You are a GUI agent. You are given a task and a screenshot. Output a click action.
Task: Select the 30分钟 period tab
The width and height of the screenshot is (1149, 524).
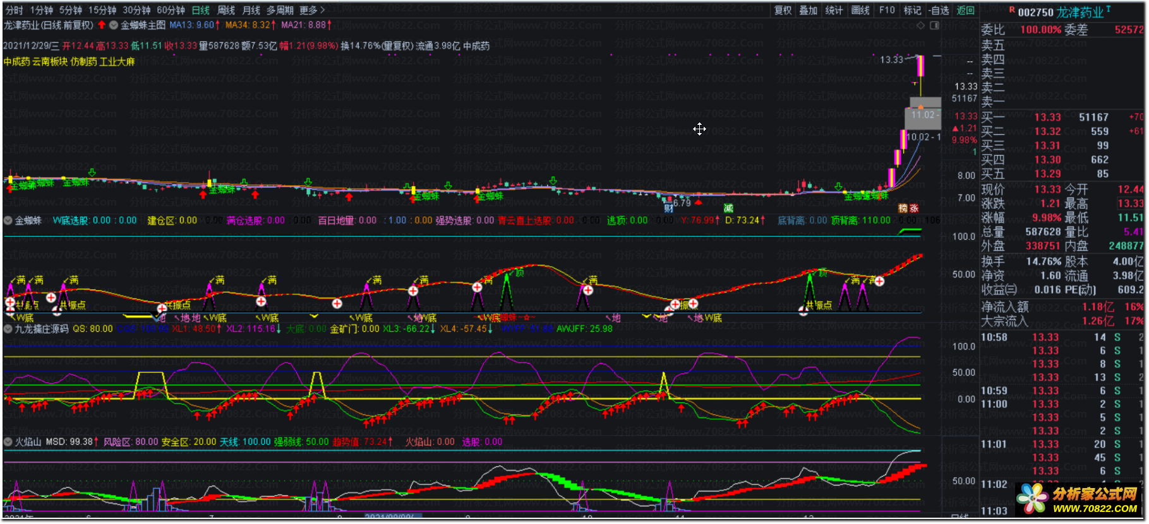click(136, 10)
